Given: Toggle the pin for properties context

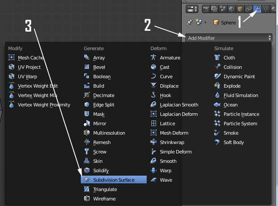Looking at the screenshot, I should pyautogui.click(x=189, y=22).
